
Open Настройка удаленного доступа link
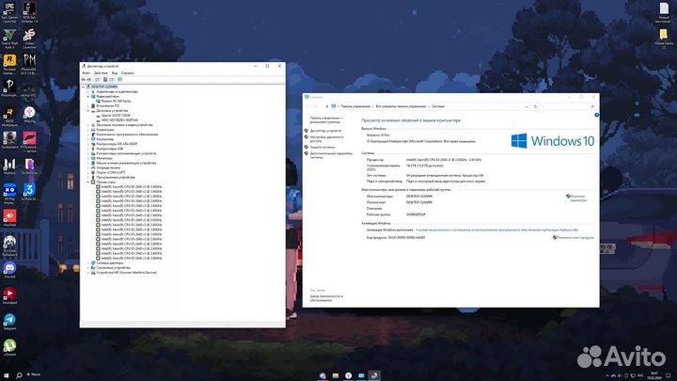click(x=326, y=138)
